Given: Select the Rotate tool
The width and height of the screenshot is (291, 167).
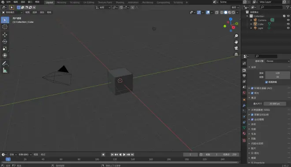Looking at the screenshot, I should click(5, 41).
